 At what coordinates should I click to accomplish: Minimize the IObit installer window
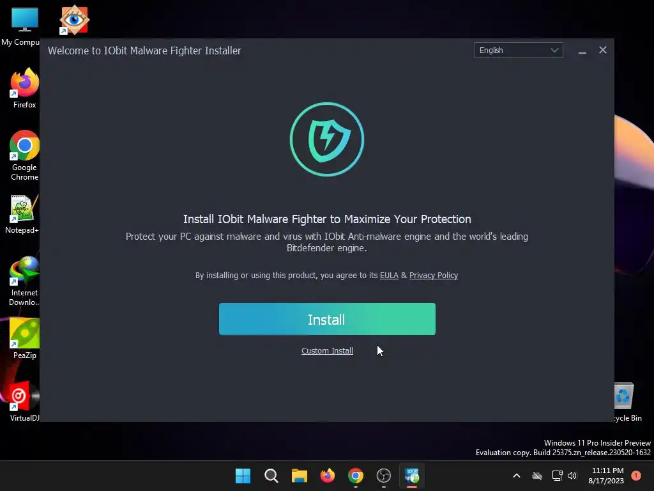tap(582, 51)
